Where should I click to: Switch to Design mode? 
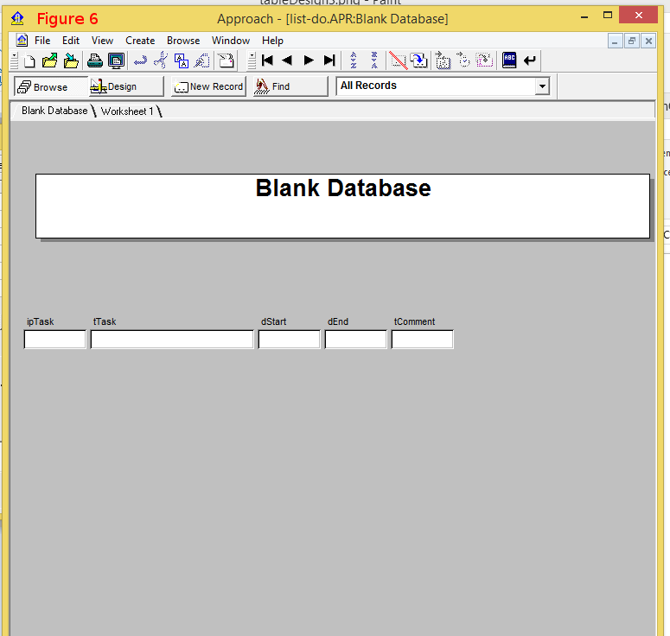[x=126, y=86]
